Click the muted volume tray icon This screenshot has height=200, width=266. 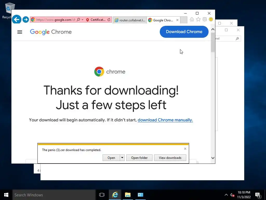(232, 195)
